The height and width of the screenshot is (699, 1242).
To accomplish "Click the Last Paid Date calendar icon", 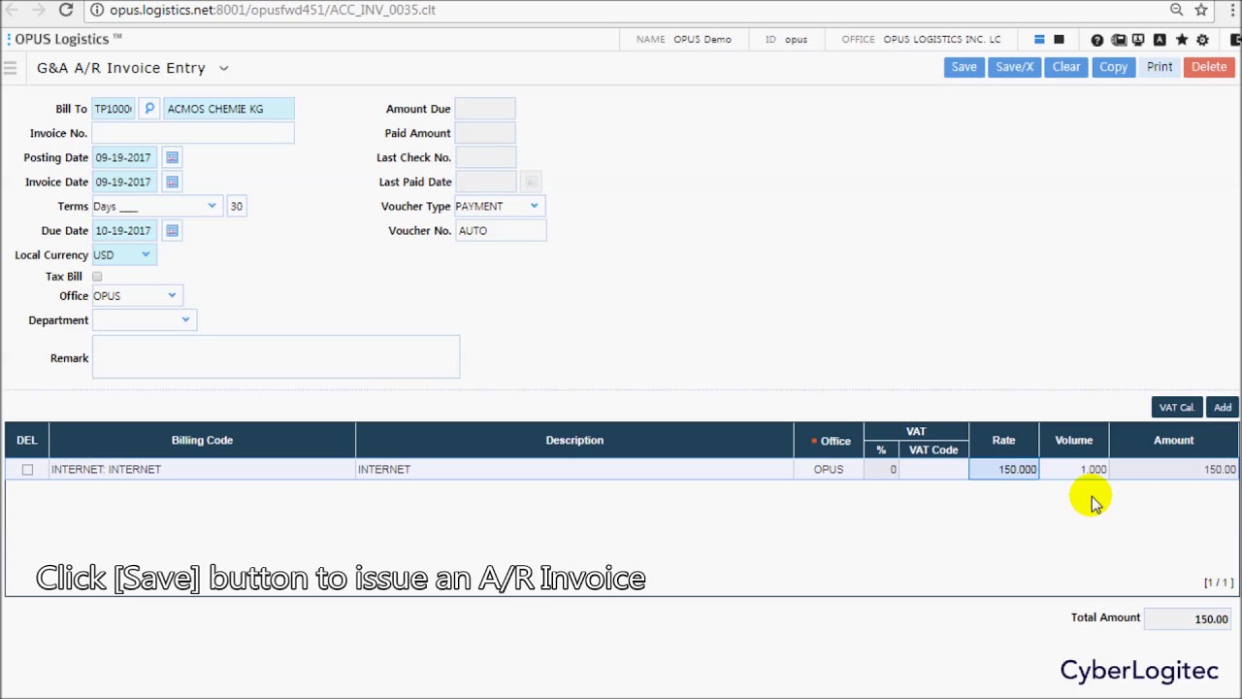I will tap(531, 182).
